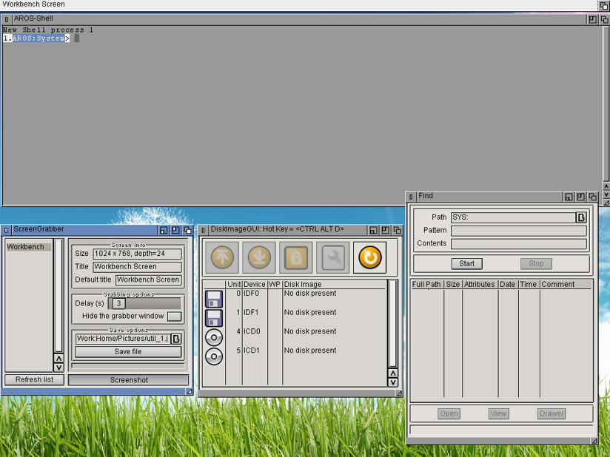
Task: Click the orange refresh icon in DiskImageGUI
Action: pos(370,257)
